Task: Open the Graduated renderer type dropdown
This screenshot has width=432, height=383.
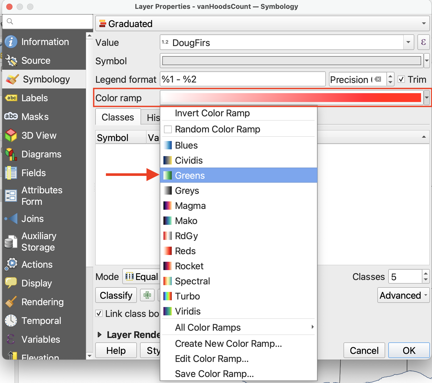Action: tap(262, 24)
